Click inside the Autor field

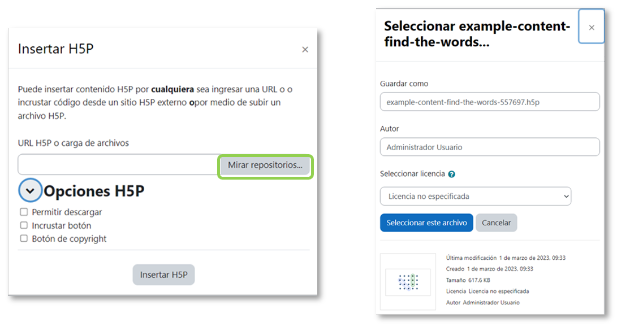click(489, 147)
